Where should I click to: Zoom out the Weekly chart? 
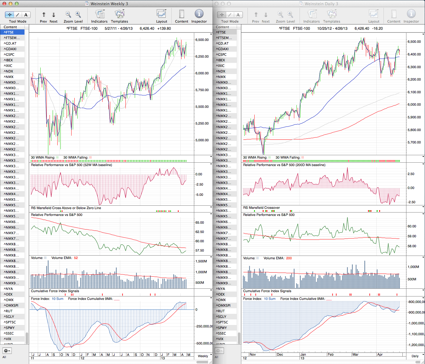[68, 15]
